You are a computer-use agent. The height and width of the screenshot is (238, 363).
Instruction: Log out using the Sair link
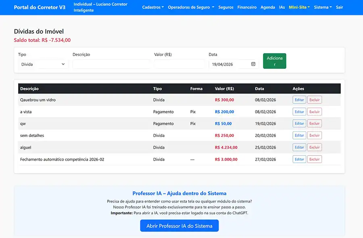coord(339,7)
